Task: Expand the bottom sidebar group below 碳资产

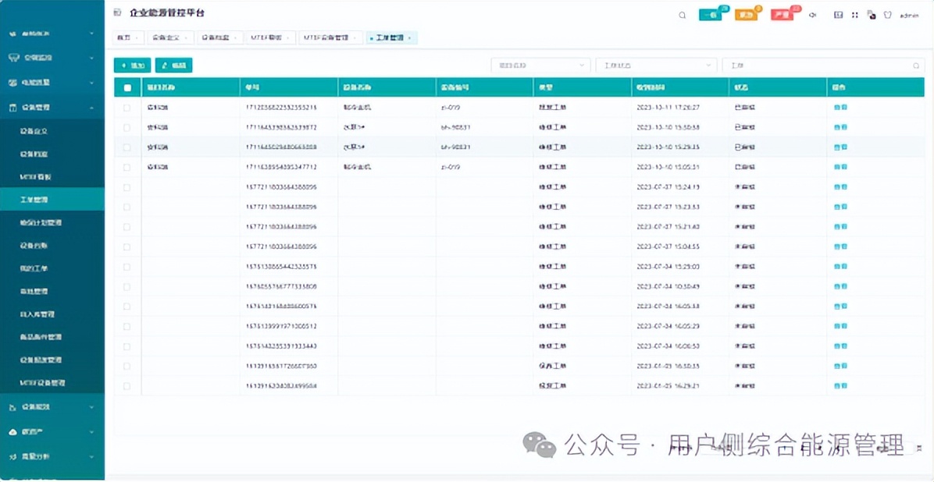Action: [x=52, y=456]
